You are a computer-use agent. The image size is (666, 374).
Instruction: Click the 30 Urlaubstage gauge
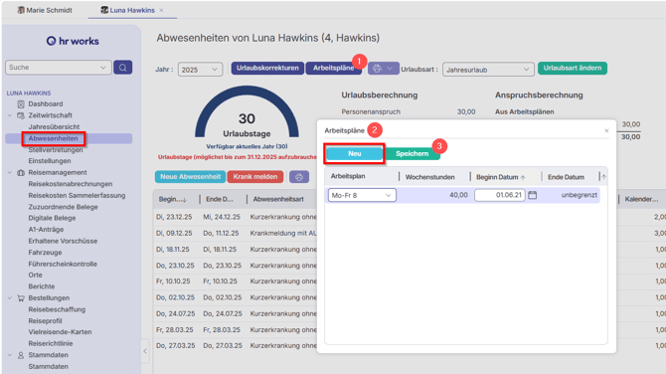coord(247,111)
